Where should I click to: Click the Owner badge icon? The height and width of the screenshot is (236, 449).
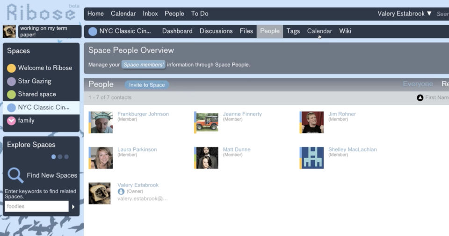point(121,191)
